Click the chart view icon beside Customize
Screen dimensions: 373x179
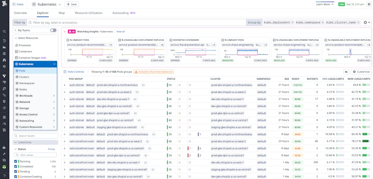pyautogui.click(x=346, y=72)
